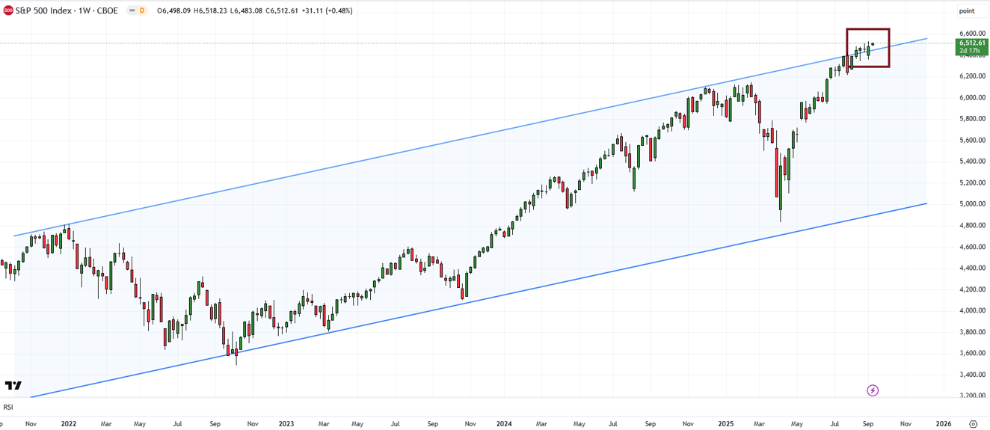Click the 2026 year label on time axis
This screenshot has width=990, height=430.
[x=943, y=423]
